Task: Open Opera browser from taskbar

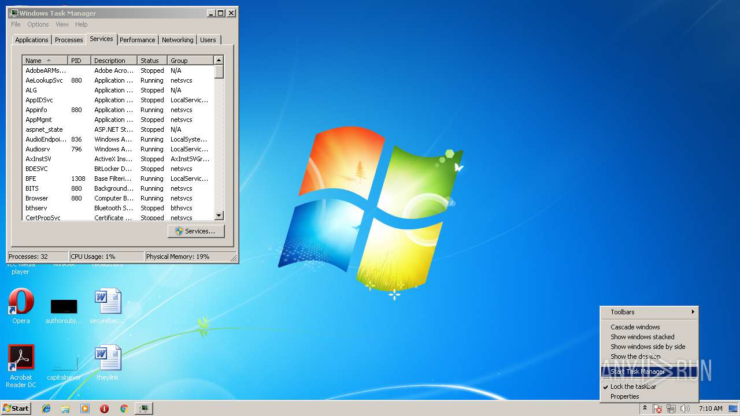Action: [x=105, y=408]
